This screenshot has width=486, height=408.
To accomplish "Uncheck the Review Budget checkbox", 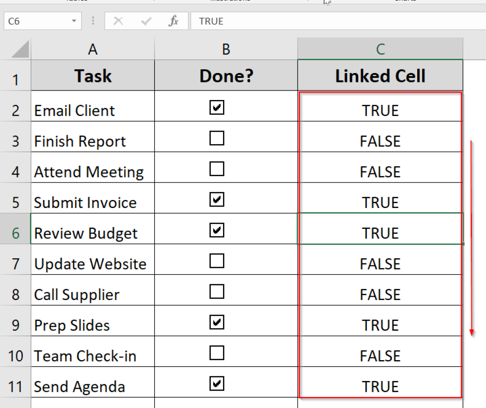I will (216, 230).
